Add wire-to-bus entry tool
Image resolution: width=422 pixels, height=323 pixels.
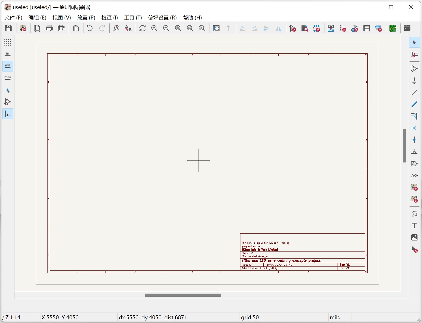(414, 116)
